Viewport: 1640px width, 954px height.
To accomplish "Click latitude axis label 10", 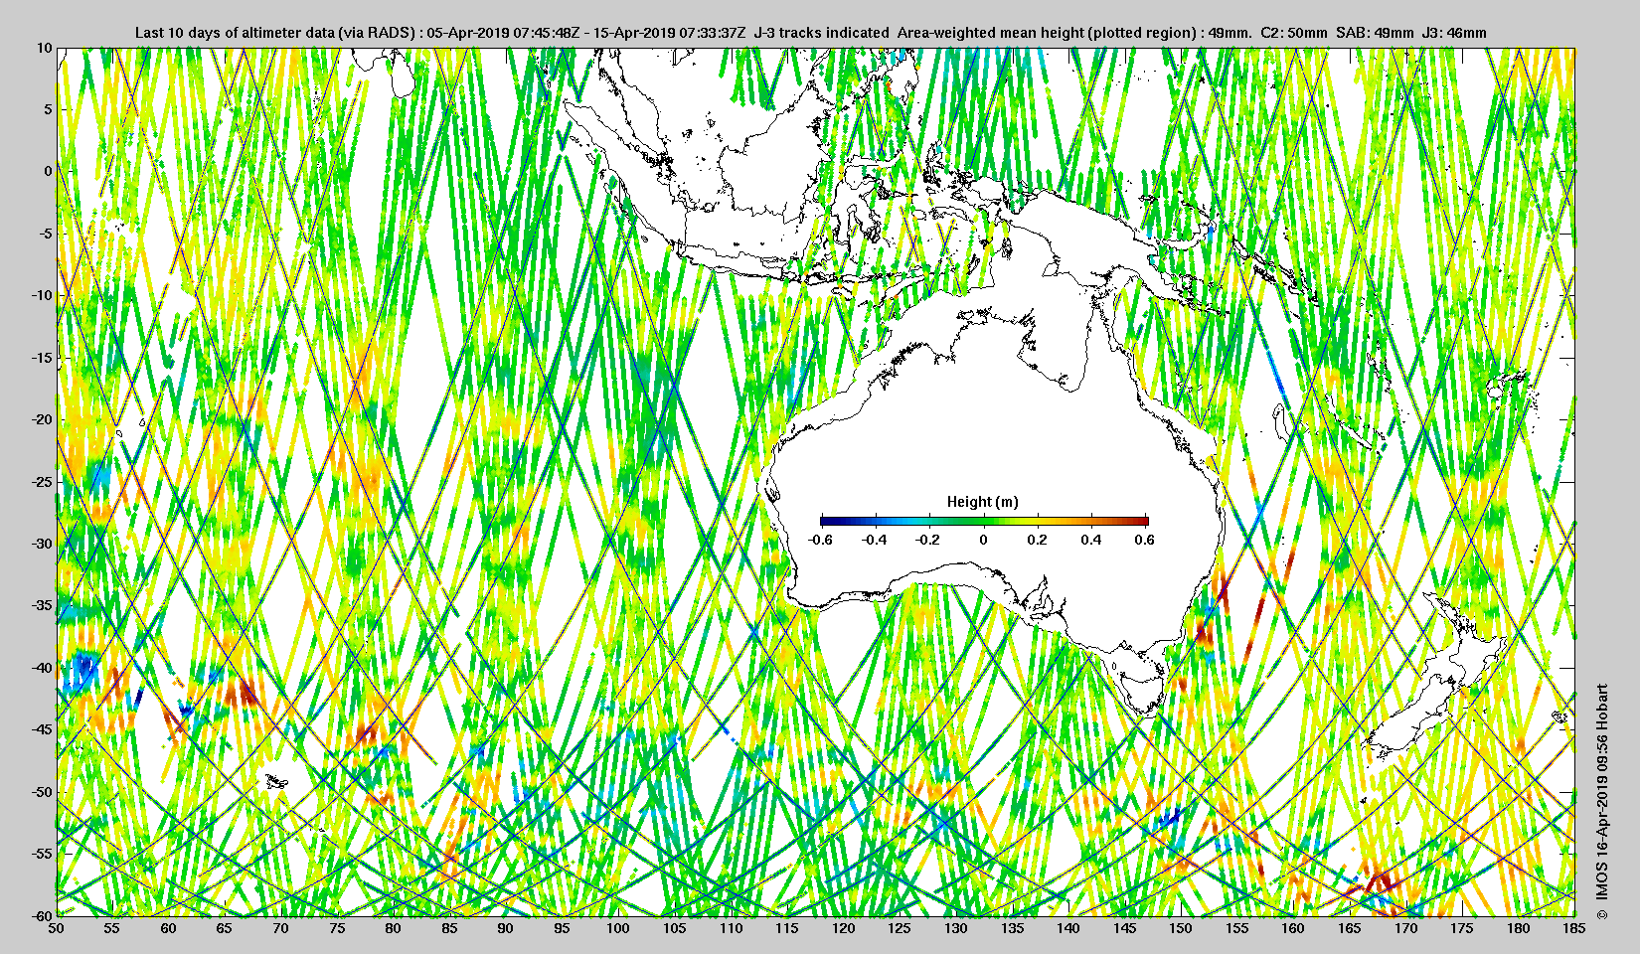I will tap(45, 47).
